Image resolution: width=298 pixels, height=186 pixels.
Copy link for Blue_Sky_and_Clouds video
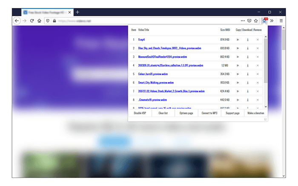pyautogui.click(x=238, y=48)
